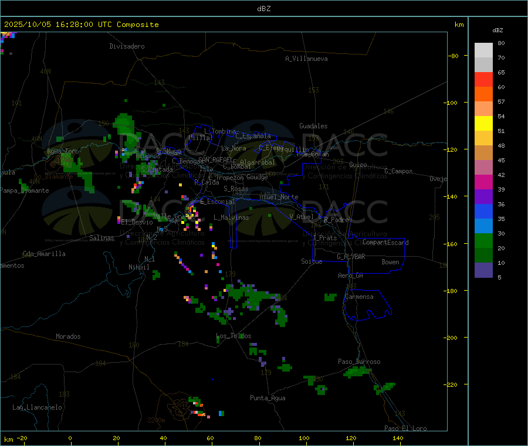Click the 2025/10/05 16:28:00 UTC Composite timestamp

point(81,25)
